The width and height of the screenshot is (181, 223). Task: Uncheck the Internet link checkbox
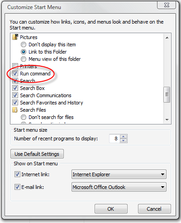[x=17, y=174]
